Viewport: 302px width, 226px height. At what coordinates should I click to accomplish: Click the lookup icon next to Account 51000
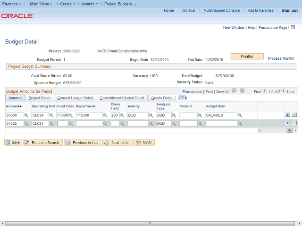(x=26, y=115)
